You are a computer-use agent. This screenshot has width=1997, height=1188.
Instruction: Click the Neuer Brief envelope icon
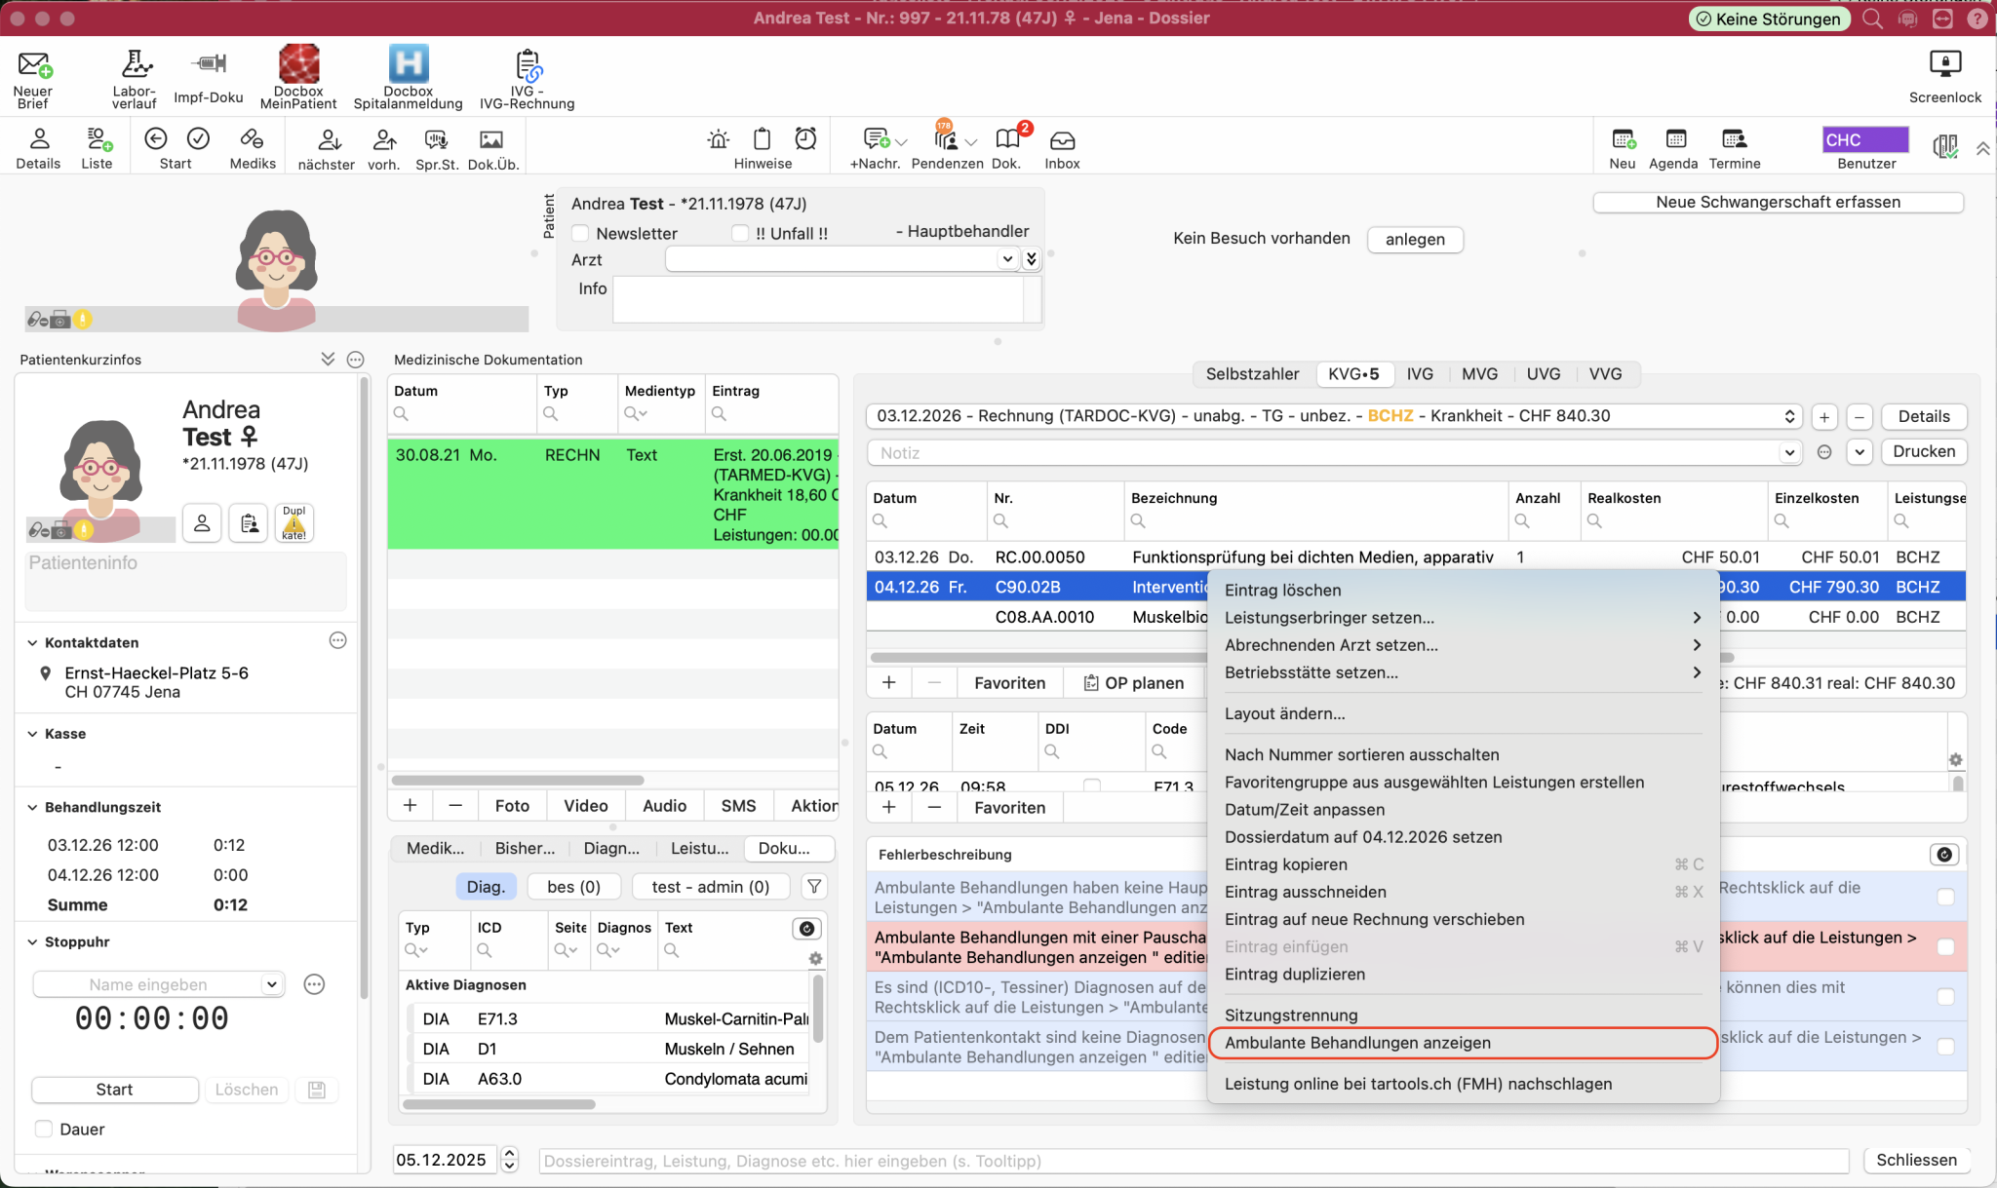33,66
